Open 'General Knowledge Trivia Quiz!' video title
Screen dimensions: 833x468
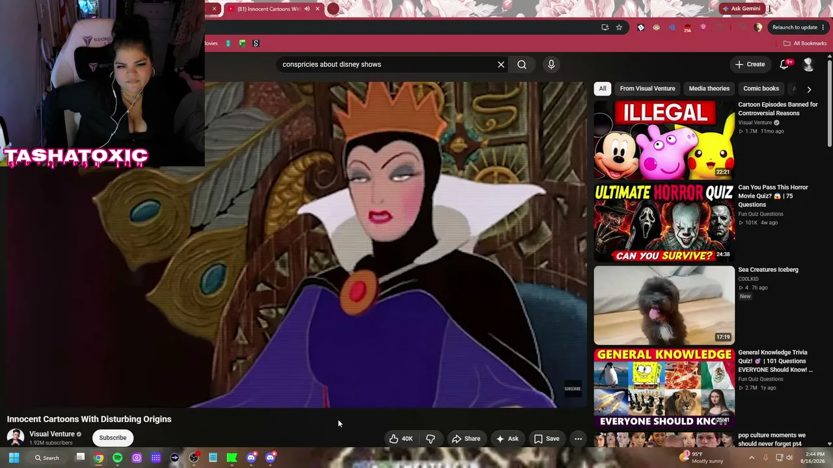775,361
